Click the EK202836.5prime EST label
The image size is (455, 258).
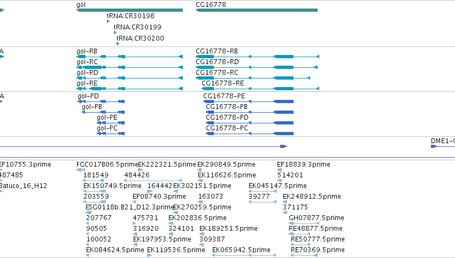pyautogui.click(x=198, y=218)
